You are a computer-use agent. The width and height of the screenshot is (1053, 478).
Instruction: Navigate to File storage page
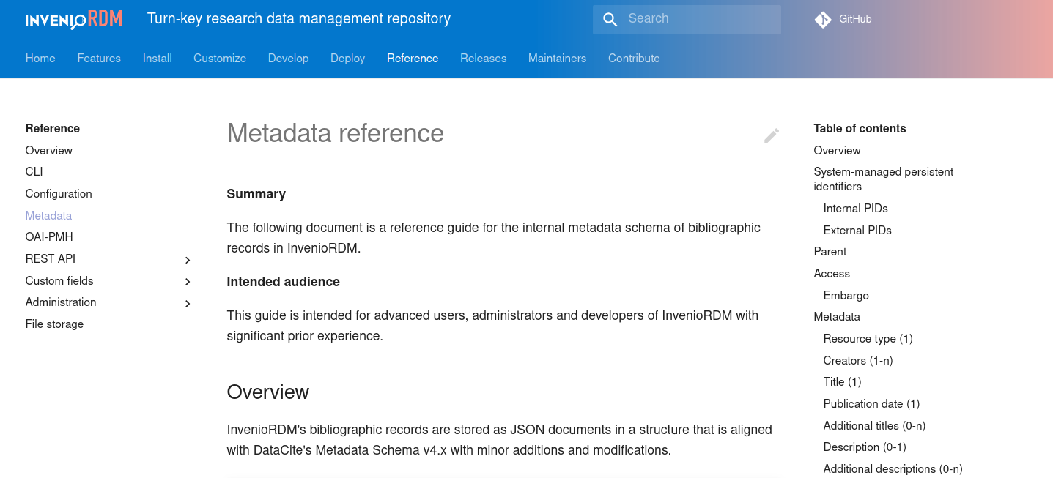(54, 324)
